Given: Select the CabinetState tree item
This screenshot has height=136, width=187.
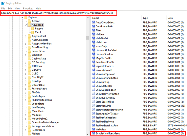Looking at the screenshot, I should click(x=39, y=59).
